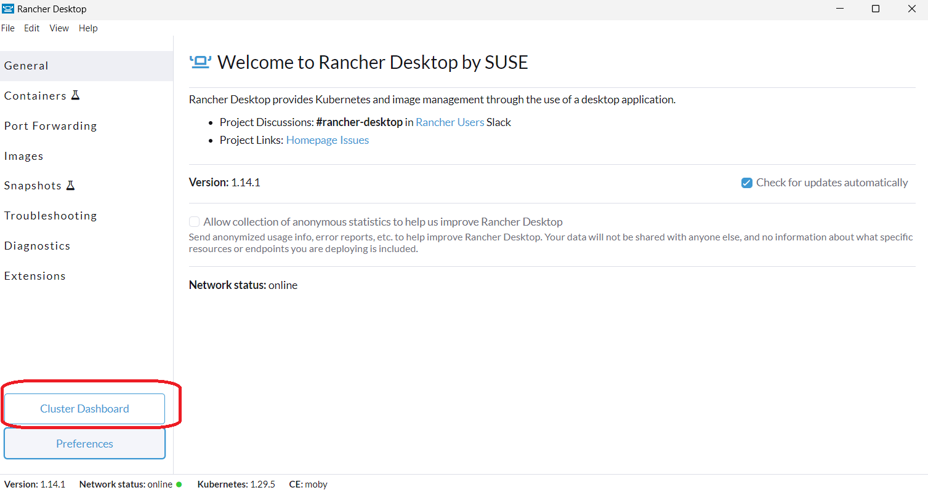
Task: Click Network status: online in main panel
Action: [243, 285]
